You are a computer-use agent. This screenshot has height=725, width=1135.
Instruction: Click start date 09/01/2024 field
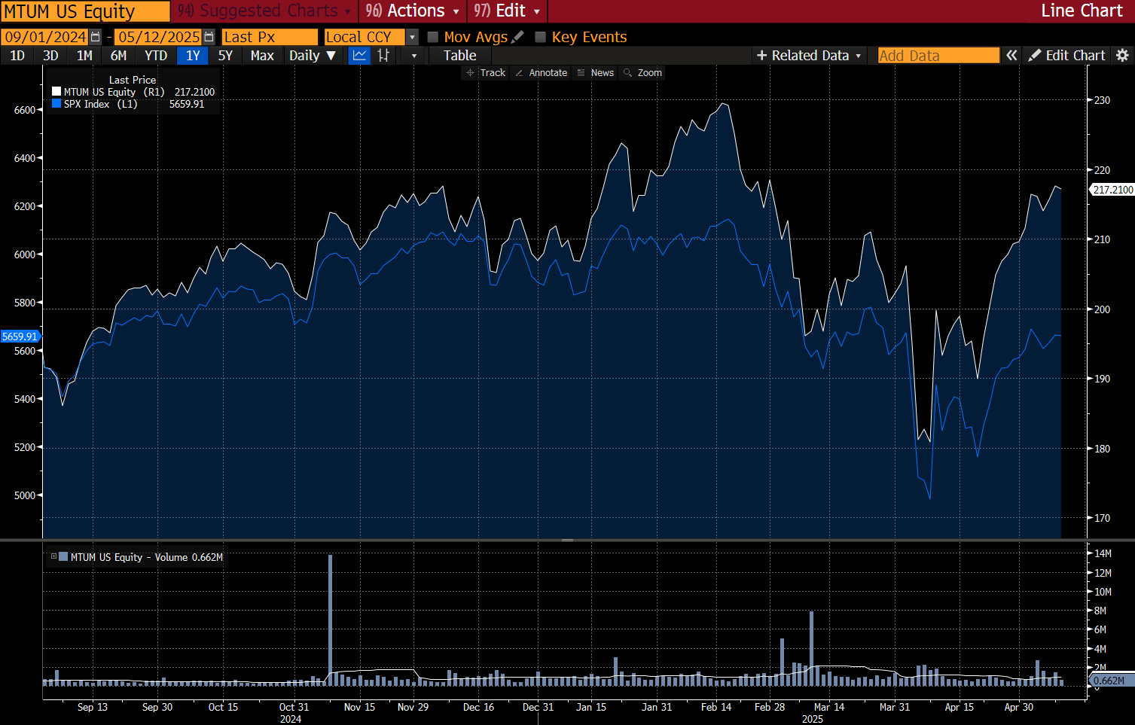[45, 37]
